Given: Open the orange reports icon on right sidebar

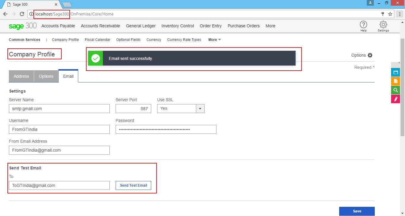Looking at the screenshot, I should pyautogui.click(x=396, y=81).
